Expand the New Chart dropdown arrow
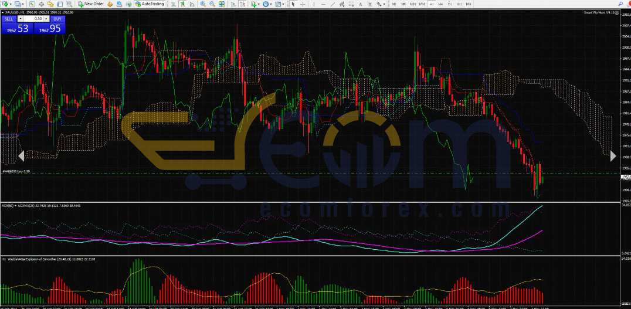 (x=11, y=4)
